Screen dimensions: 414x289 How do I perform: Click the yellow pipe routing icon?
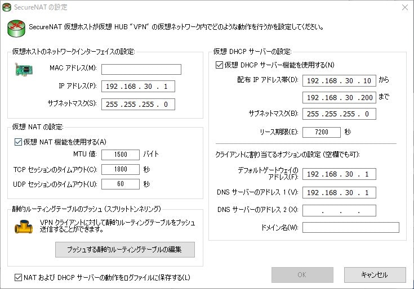tap(24, 227)
